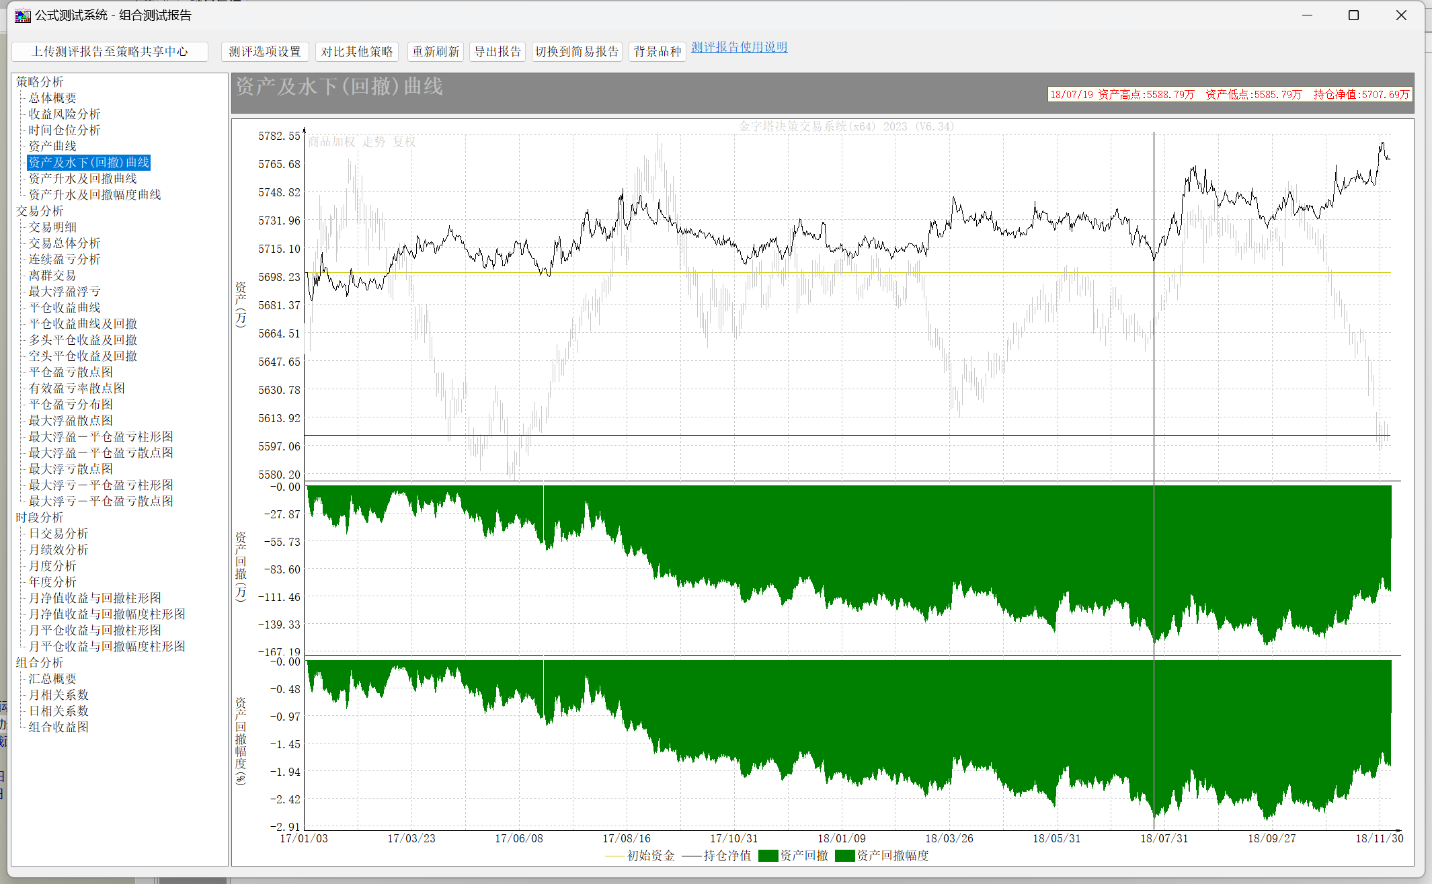Image resolution: width=1432 pixels, height=884 pixels.
Task: Open 时间仓位分析 in the tree
Action: 65,130
